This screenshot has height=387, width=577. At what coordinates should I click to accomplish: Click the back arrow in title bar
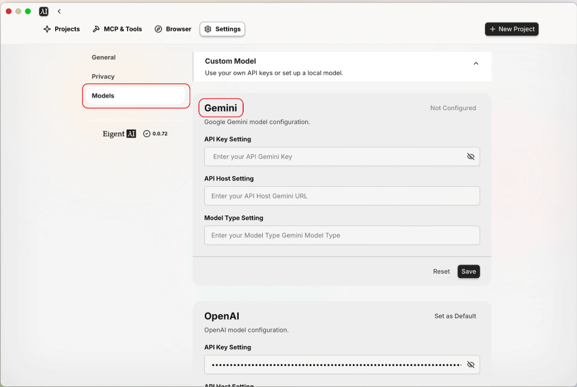59,11
